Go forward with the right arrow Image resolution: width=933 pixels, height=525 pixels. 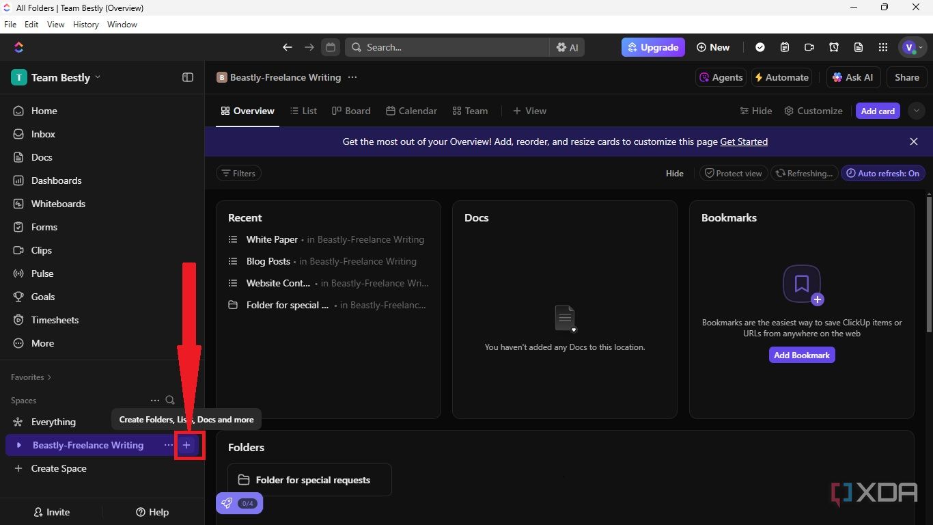coord(309,47)
